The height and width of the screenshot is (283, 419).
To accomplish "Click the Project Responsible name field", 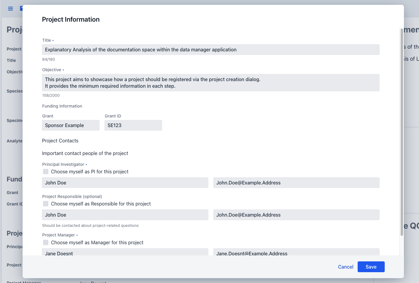I will coord(125,215).
